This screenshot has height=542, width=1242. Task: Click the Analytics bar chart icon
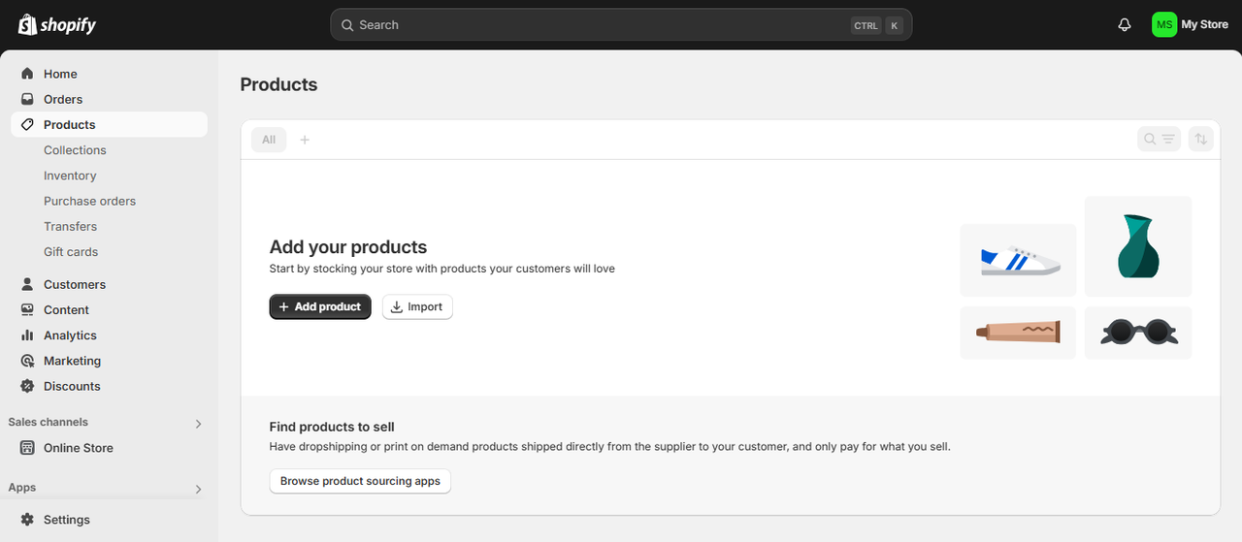[27, 335]
